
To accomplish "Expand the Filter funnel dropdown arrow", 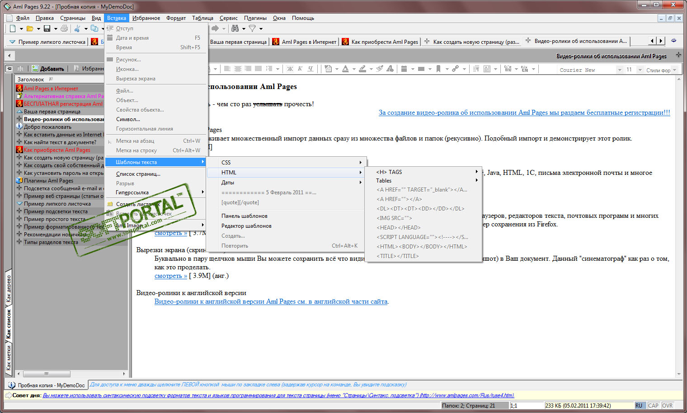I will point(261,29).
